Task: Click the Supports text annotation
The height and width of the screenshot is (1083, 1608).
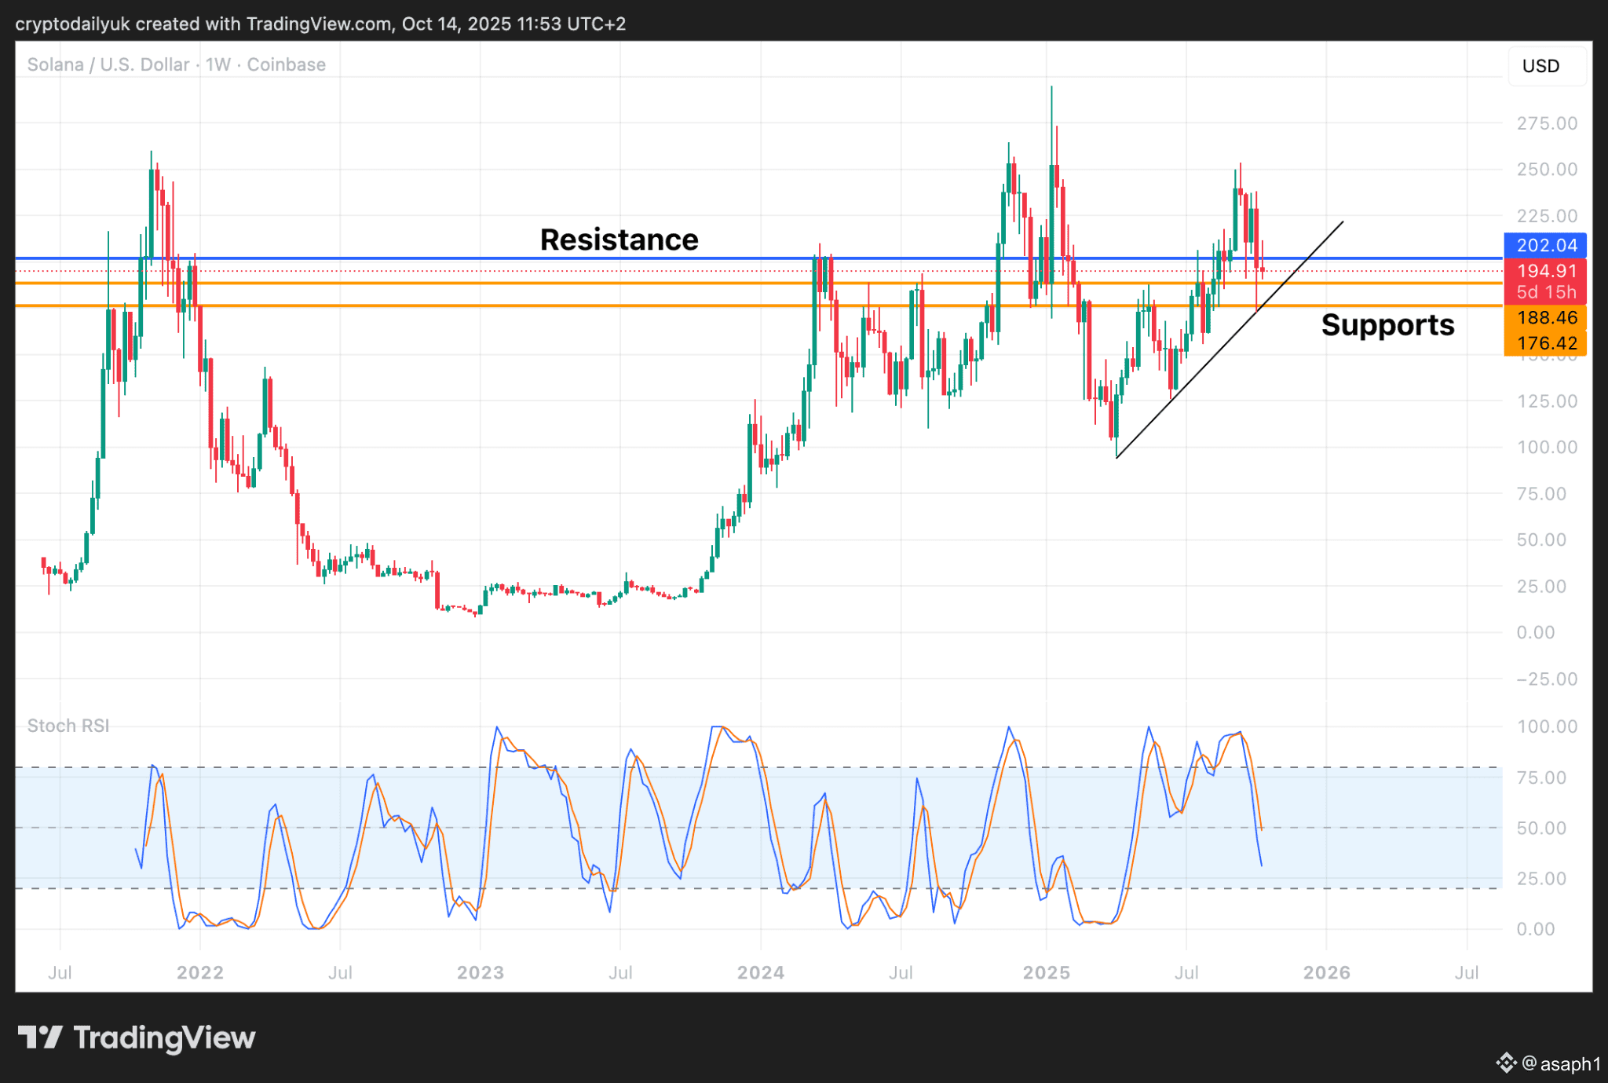Action: [x=1387, y=325]
